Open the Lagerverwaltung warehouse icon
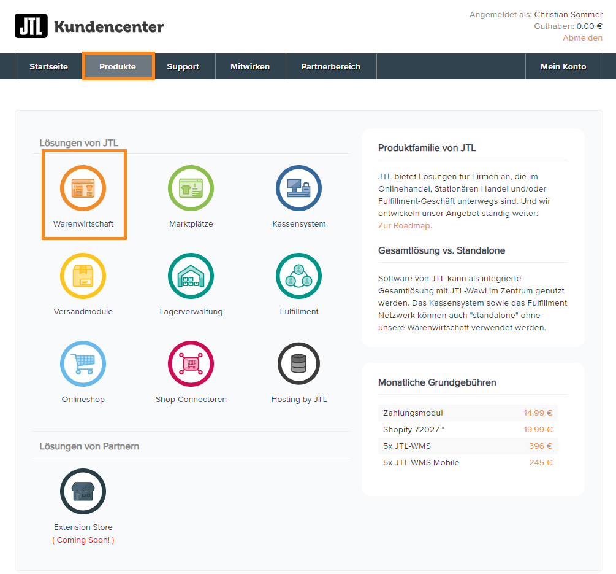616x574 pixels. click(x=191, y=276)
